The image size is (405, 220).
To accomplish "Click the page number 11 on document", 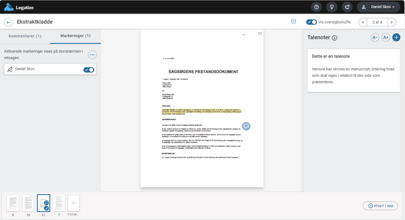I will (260, 33).
